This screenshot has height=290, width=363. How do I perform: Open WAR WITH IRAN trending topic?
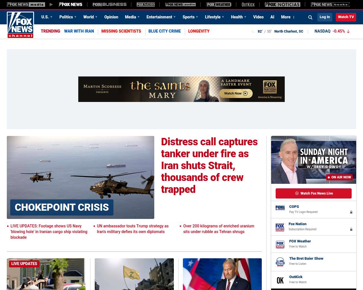tap(79, 31)
